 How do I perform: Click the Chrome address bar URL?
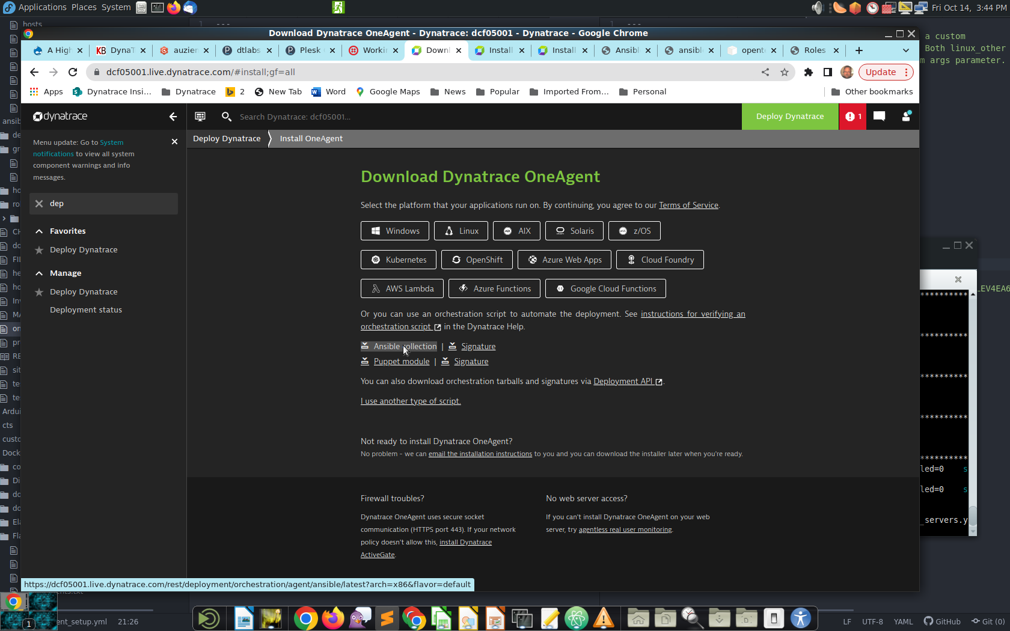pos(200,72)
